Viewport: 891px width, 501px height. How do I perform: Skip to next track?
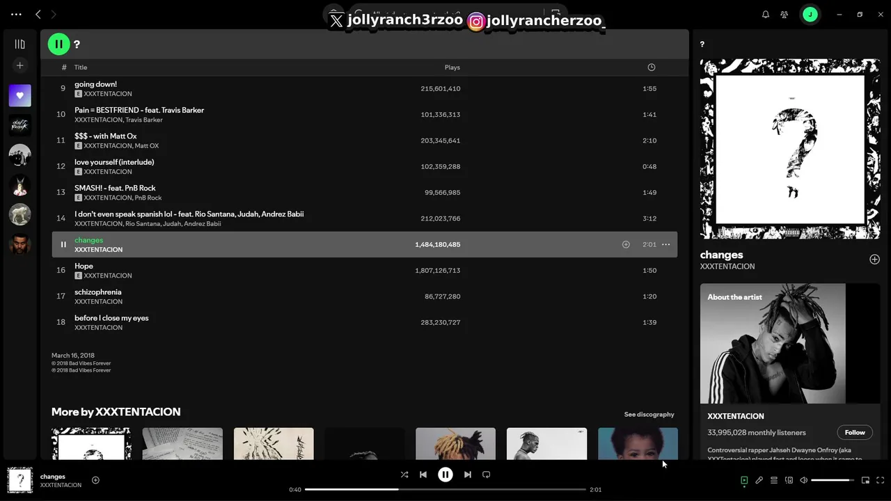(x=468, y=475)
